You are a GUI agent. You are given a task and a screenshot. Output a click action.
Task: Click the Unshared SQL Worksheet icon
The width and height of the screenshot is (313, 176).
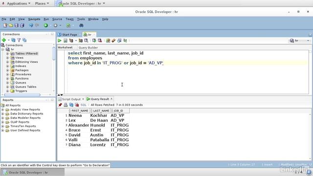108,41
